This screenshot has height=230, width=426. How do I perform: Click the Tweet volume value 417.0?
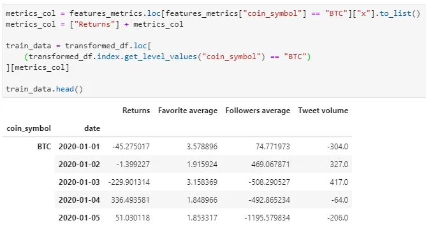[x=339, y=182]
